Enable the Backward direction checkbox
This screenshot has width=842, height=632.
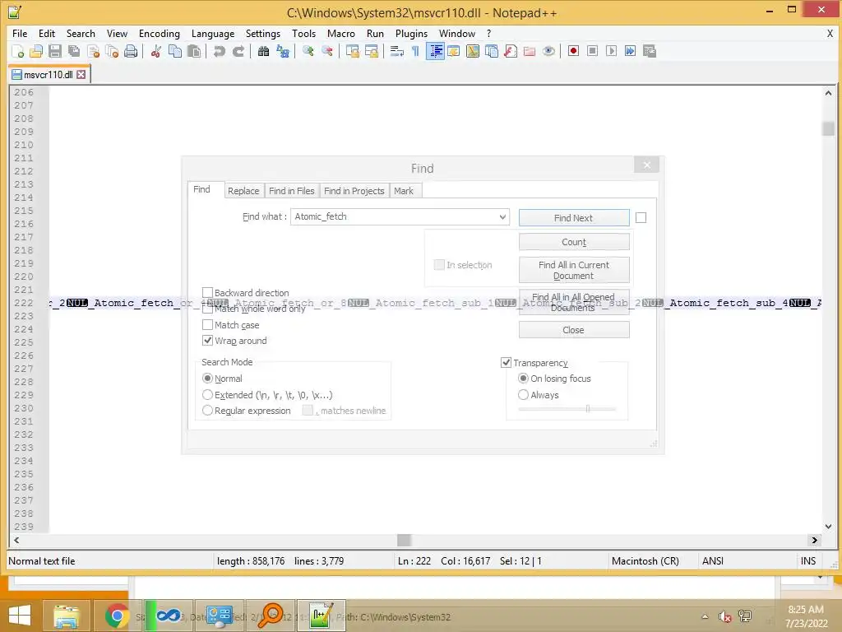click(207, 292)
